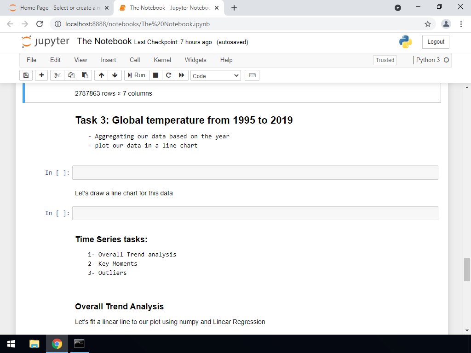This screenshot has height=353, width=471.
Task: Click the Task 3 Global temperature heading
Action: click(x=184, y=120)
